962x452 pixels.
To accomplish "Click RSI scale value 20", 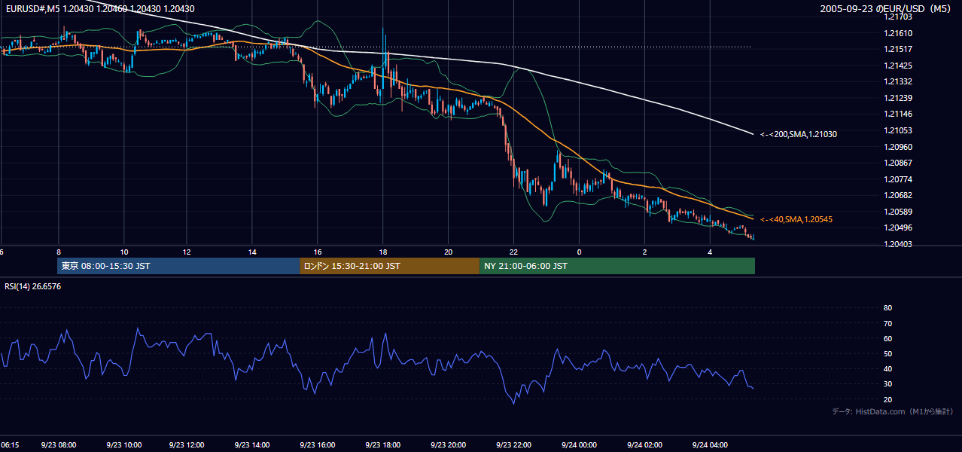I will click(887, 399).
